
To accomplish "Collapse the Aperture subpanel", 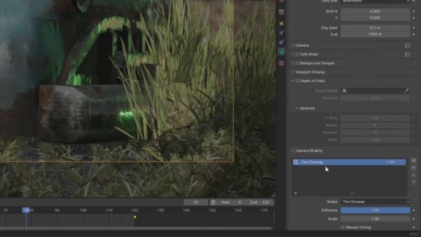I will click(297, 108).
